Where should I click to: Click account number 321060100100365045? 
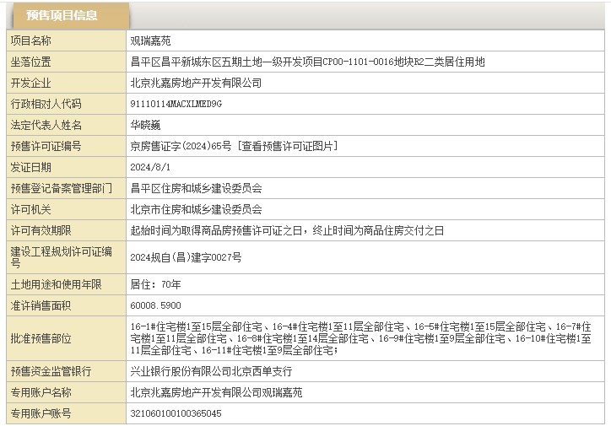pyautogui.click(x=176, y=413)
